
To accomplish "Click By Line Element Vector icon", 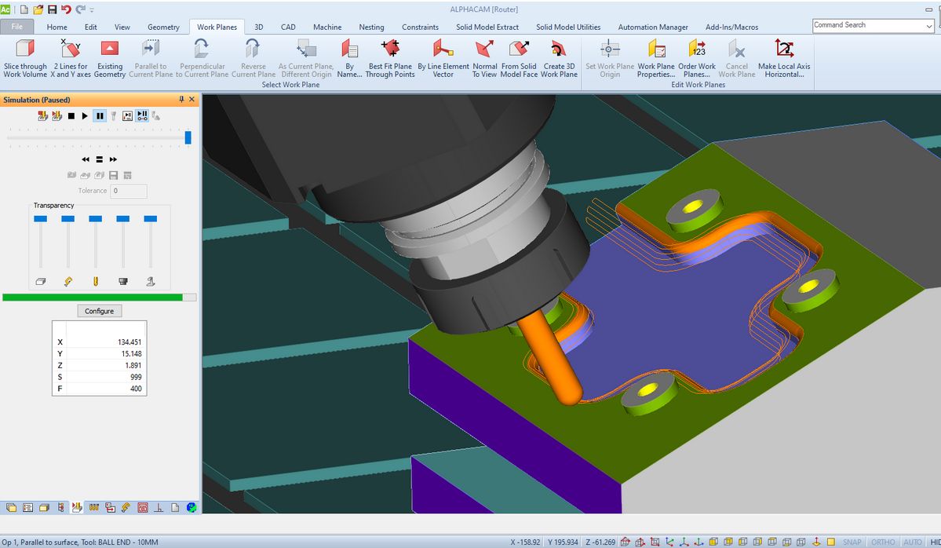I will [x=443, y=49].
